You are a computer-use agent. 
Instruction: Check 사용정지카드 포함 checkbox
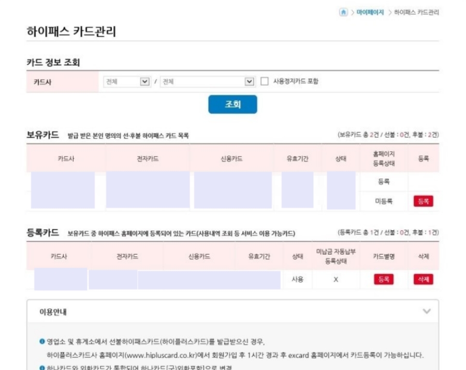coord(264,81)
